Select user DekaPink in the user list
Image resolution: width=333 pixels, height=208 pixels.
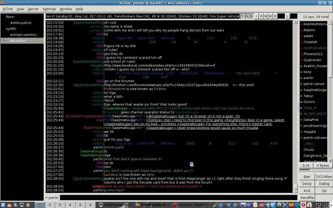click(311, 120)
